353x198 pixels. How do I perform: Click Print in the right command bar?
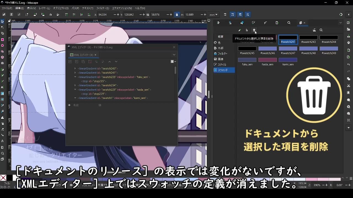point(349,43)
